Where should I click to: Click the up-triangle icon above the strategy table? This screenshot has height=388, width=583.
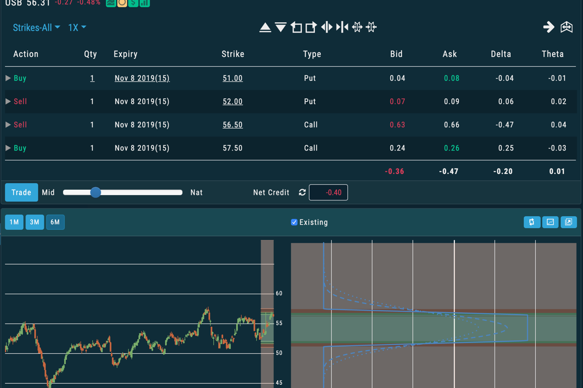coord(265,27)
